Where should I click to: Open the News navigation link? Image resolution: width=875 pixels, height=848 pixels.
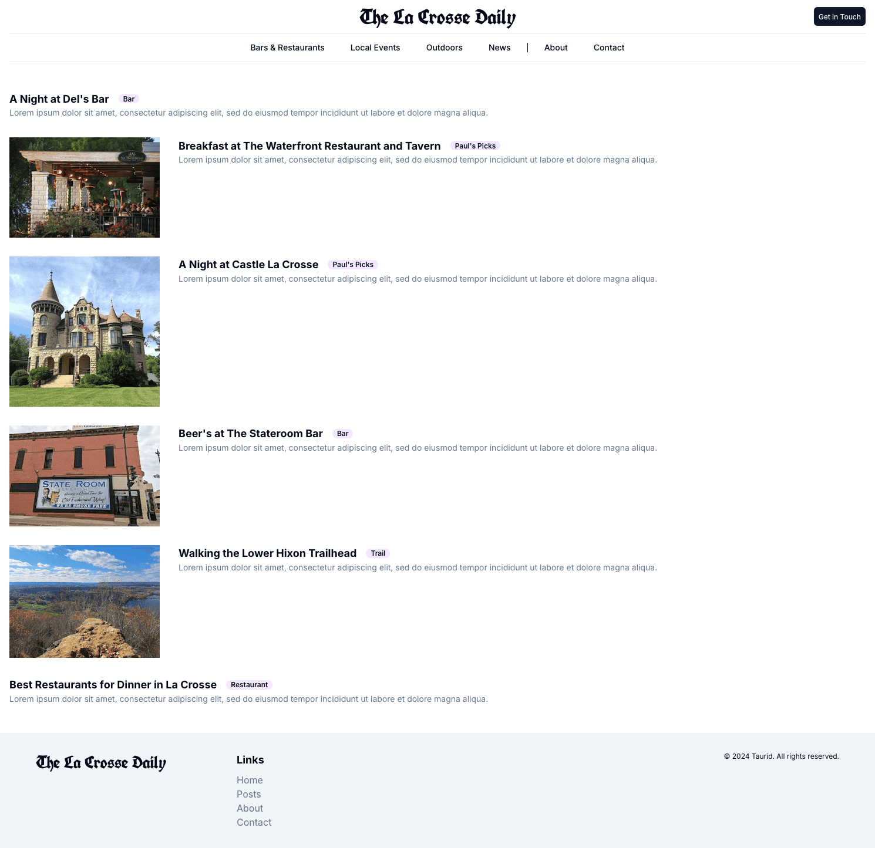499,48
